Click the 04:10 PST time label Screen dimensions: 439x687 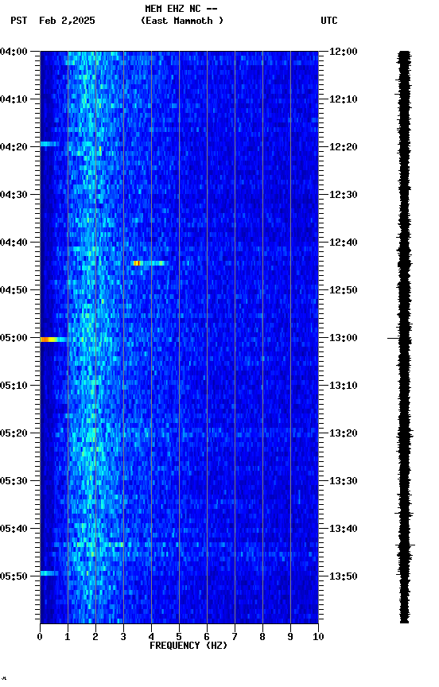pyautogui.click(x=14, y=99)
